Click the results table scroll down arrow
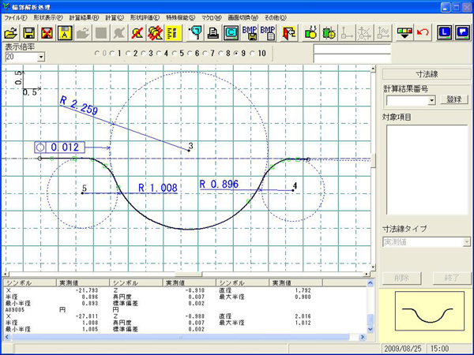Screen dimensions: 474x355 (x=370, y=329)
